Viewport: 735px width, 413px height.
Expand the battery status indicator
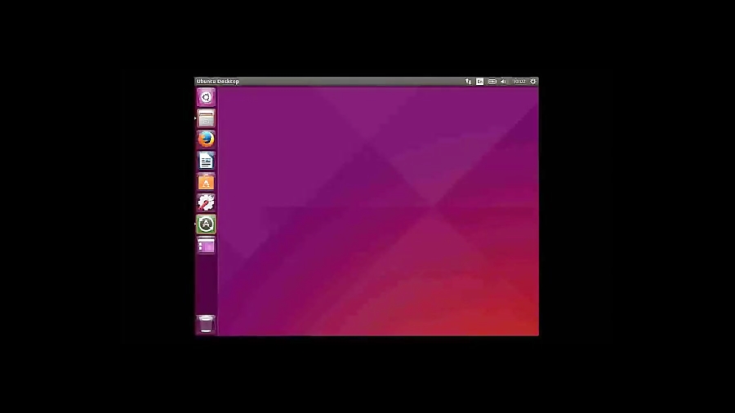pyautogui.click(x=492, y=82)
